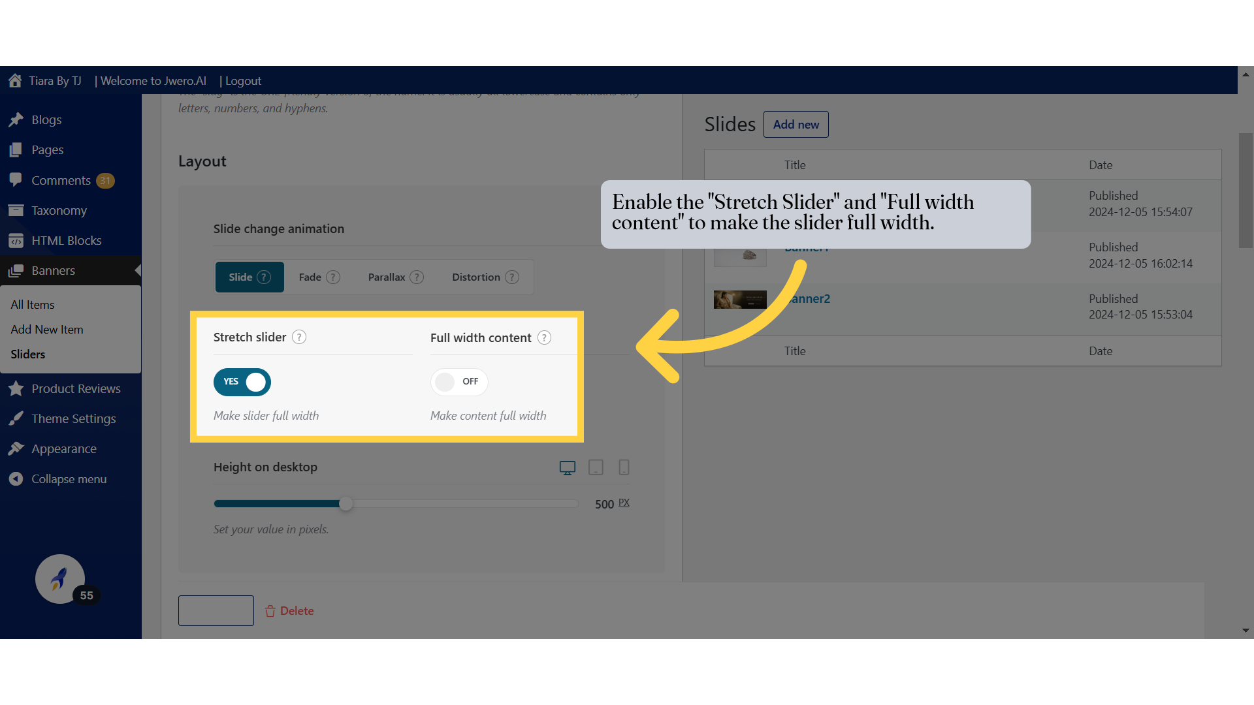Click the Theme Settings menu label
Viewport: 1254px width, 705px height.
pyautogui.click(x=74, y=418)
